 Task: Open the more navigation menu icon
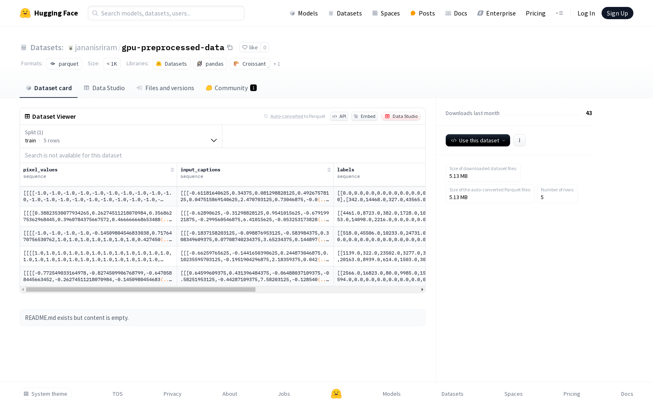click(x=559, y=13)
